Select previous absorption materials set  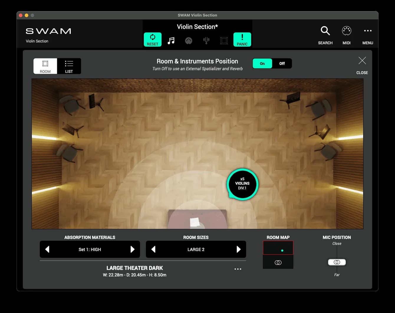(x=47, y=249)
